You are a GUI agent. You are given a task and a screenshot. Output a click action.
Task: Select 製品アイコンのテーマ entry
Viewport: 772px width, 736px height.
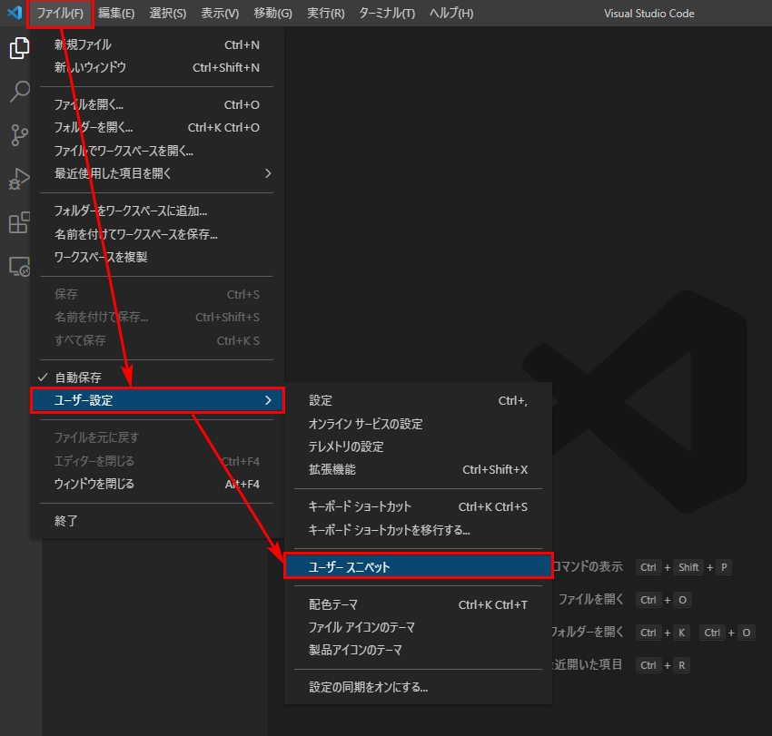[x=418, y=651]
